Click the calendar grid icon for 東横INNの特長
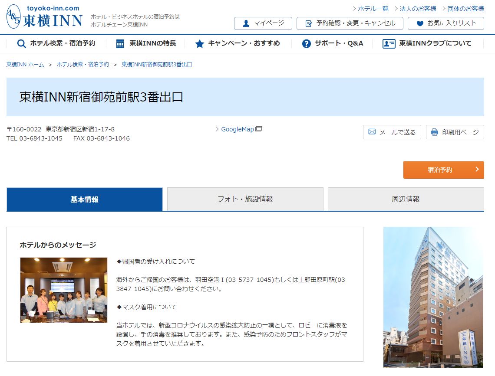The width and height of the screenshot is (495, 376). tap(120, 43)
